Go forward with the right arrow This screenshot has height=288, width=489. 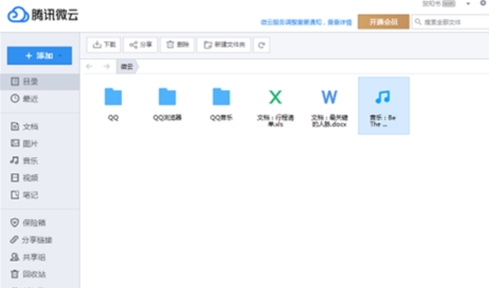[106, 66]
